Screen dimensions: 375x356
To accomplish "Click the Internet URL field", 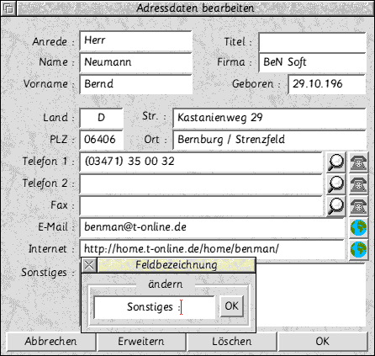I will 212,249.
